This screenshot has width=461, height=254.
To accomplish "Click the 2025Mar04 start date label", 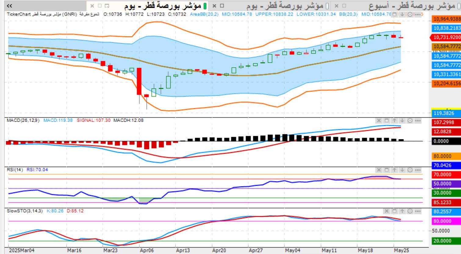I will tap(22, 250).
